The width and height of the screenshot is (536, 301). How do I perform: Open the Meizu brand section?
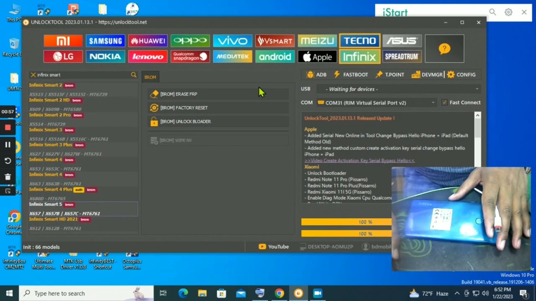click(317, 41)
